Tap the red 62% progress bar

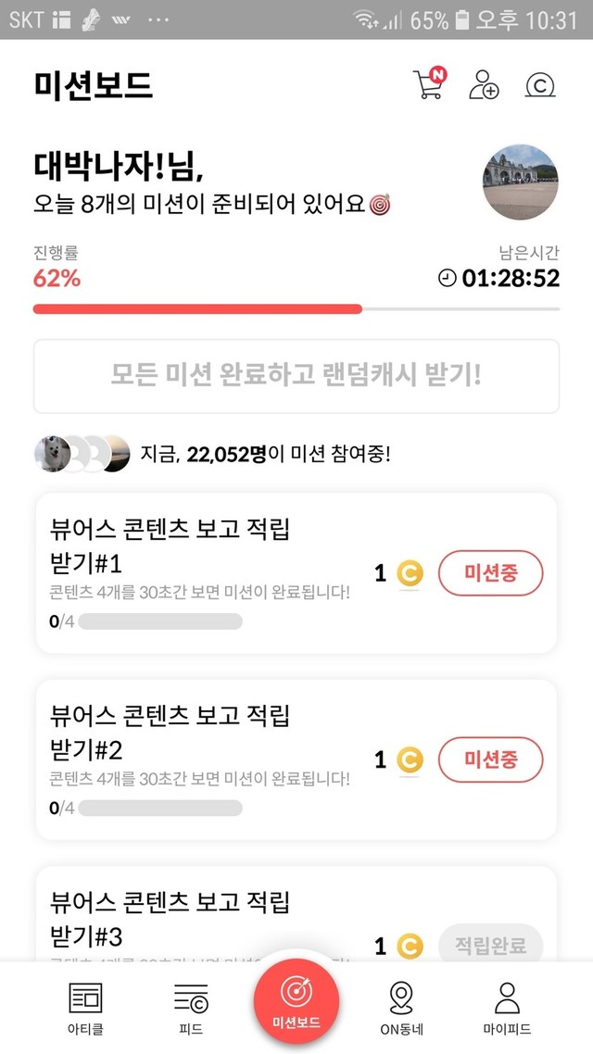(197, 308)
